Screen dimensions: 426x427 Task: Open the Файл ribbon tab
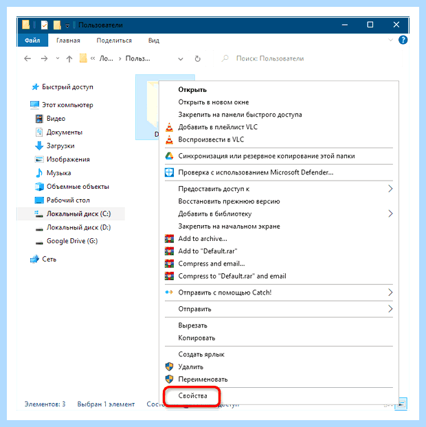coord(32,41)
